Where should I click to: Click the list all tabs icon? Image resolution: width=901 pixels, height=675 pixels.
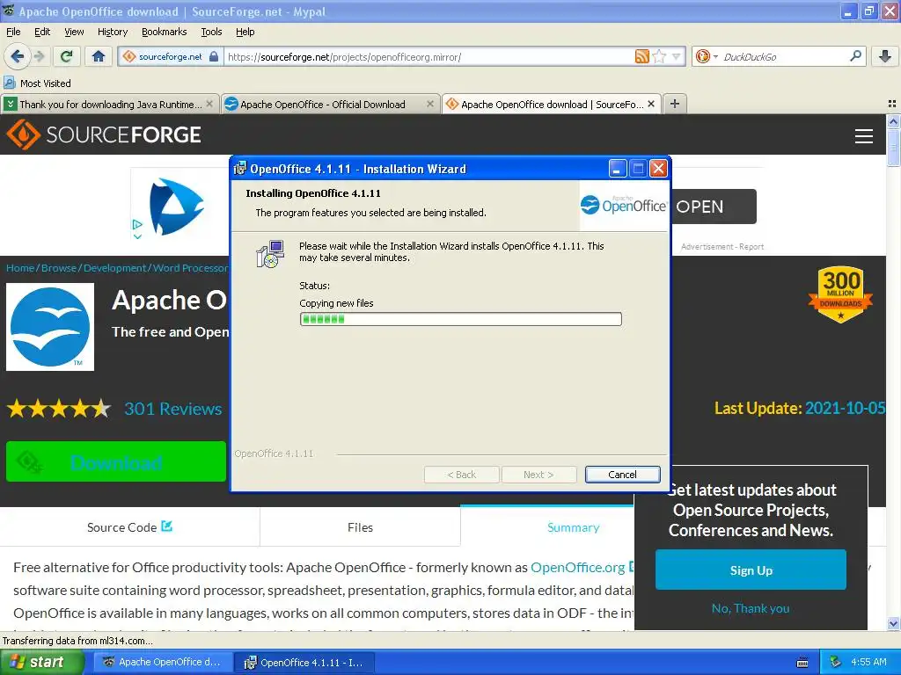892,104
